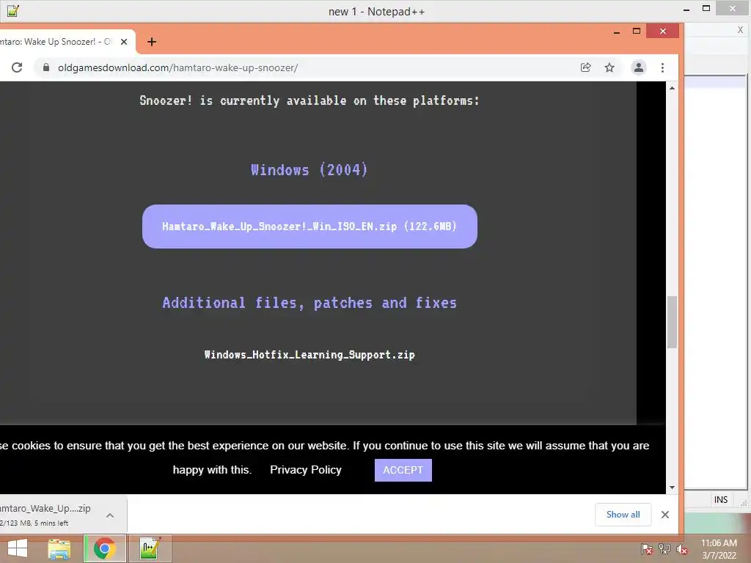Image resolution: width=751 pixels, height=563 pixels.
Task: Show all downloads
Action: pyautogui.click(x=623, y=515)
